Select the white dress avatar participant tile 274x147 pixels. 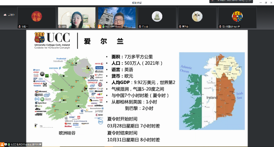click(x=157, y=18)
